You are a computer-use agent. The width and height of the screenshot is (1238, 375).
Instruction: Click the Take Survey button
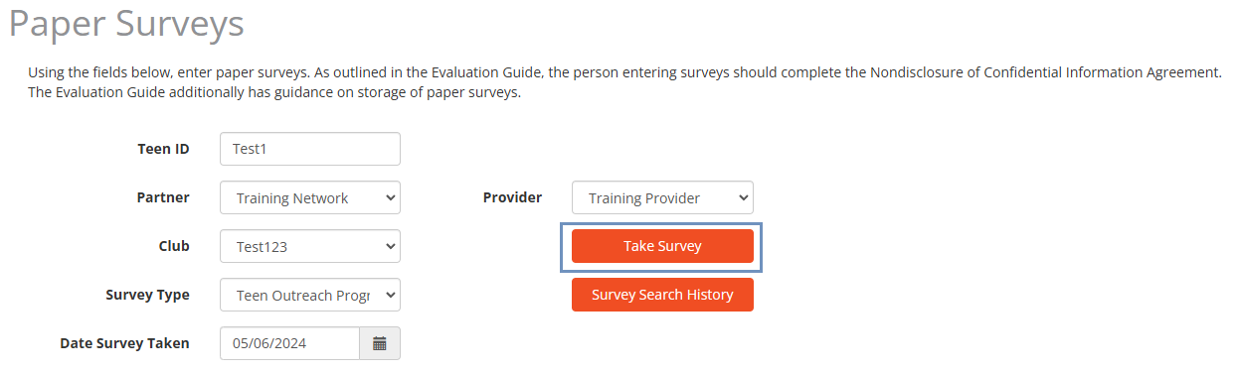tap(662, 246)
